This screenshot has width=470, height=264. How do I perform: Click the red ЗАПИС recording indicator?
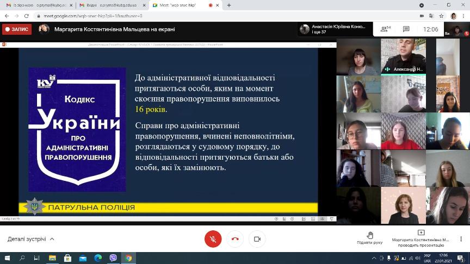(17, 29)
